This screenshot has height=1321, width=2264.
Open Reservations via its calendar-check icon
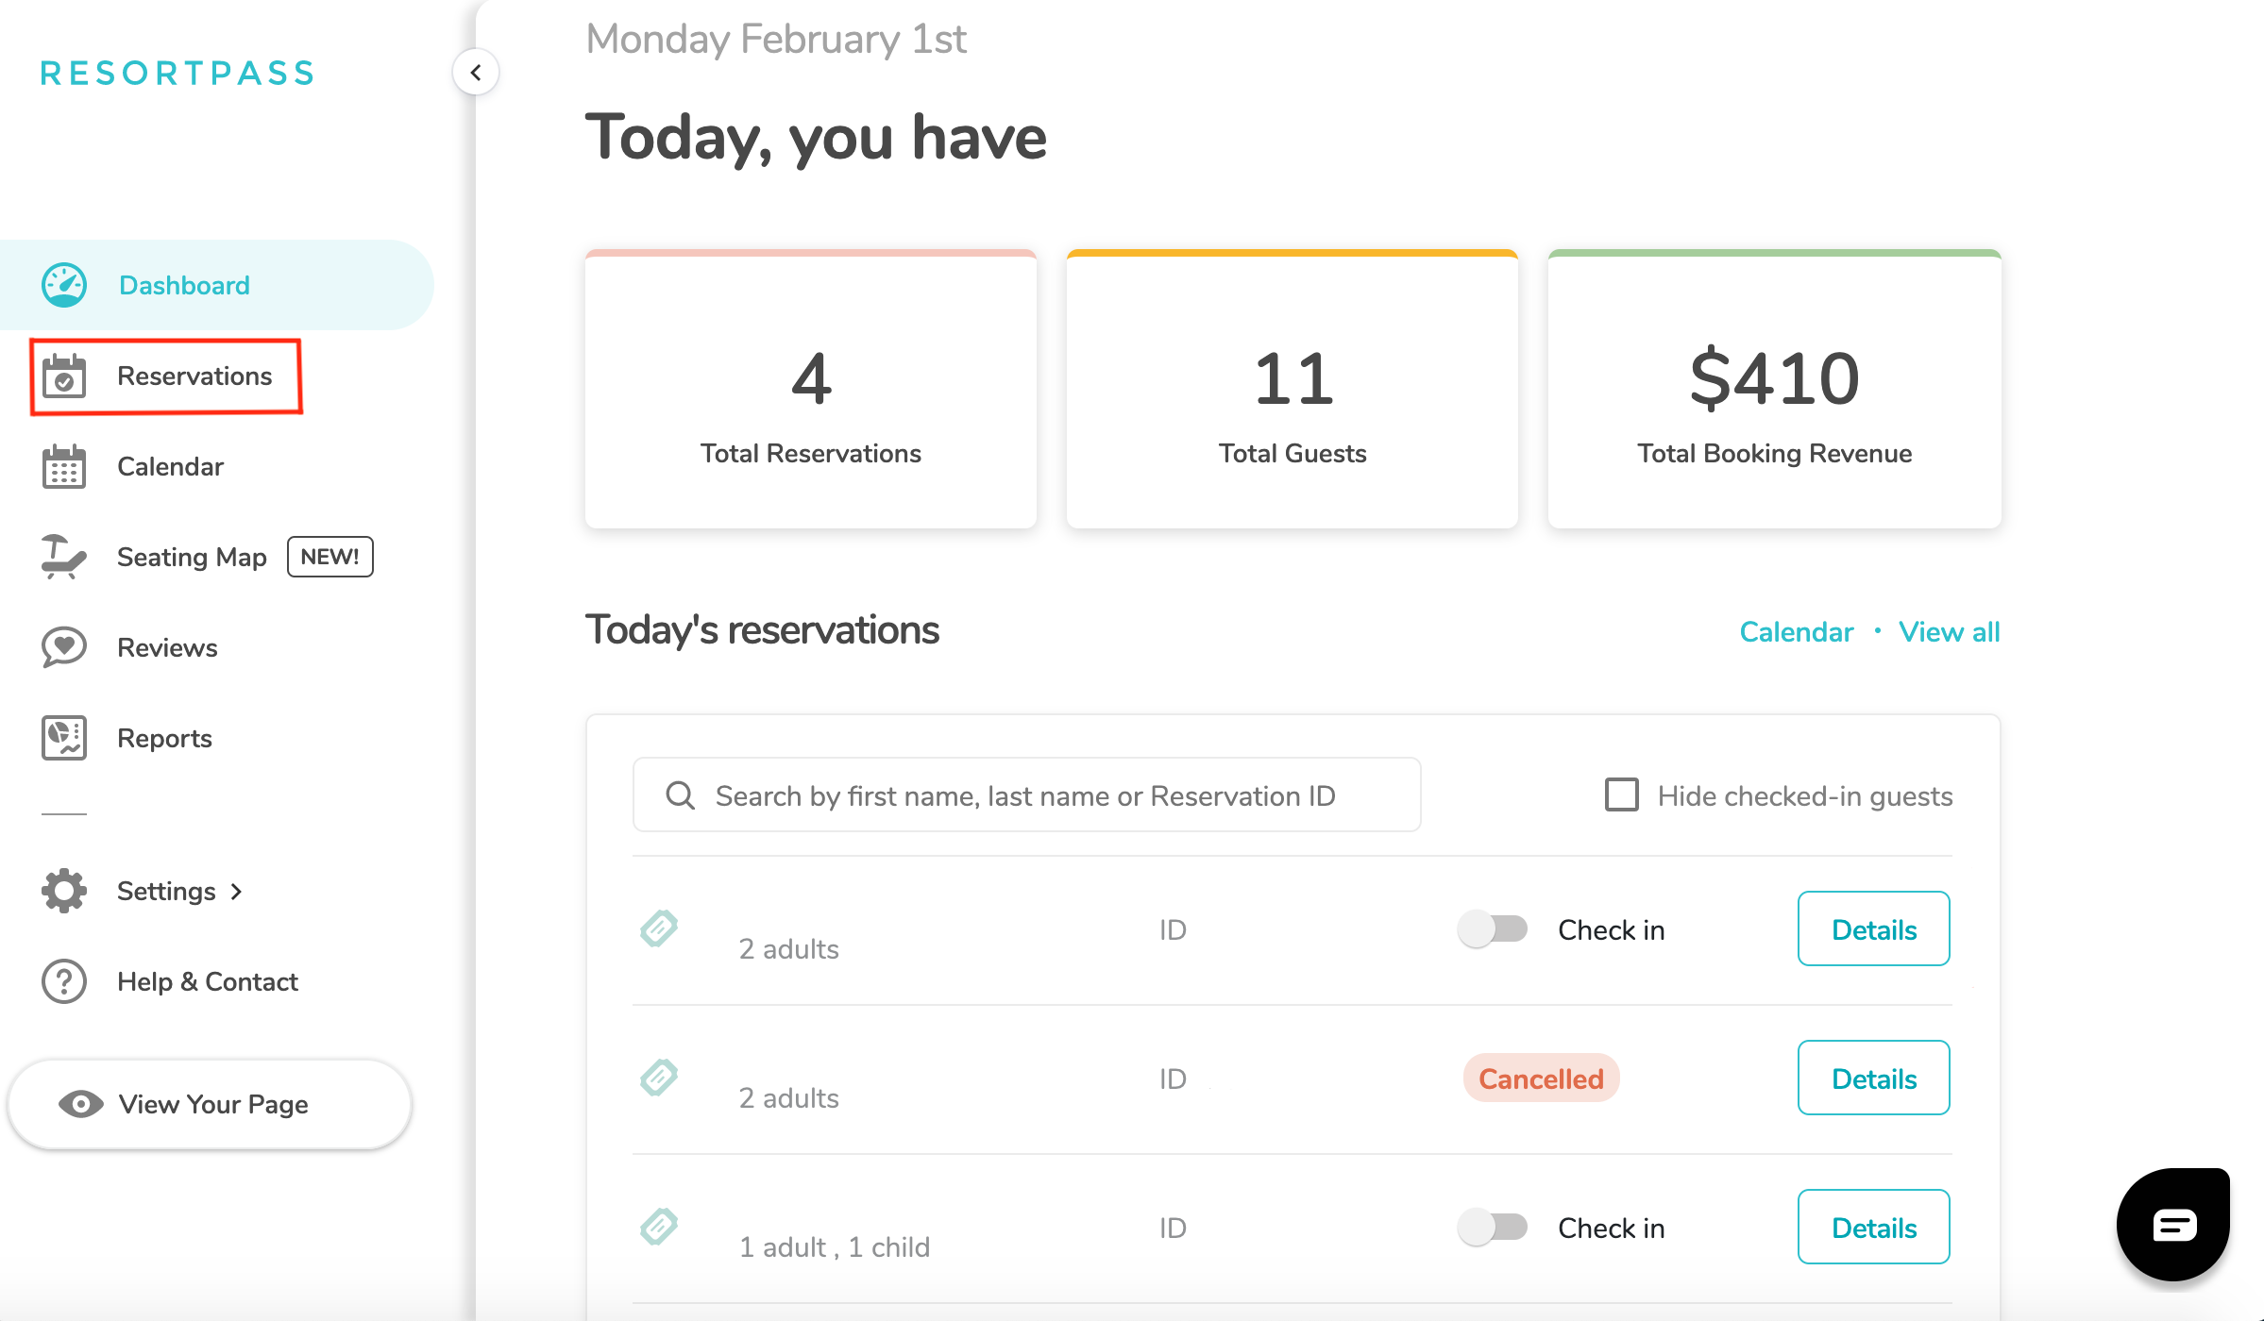tap(64, 376)
